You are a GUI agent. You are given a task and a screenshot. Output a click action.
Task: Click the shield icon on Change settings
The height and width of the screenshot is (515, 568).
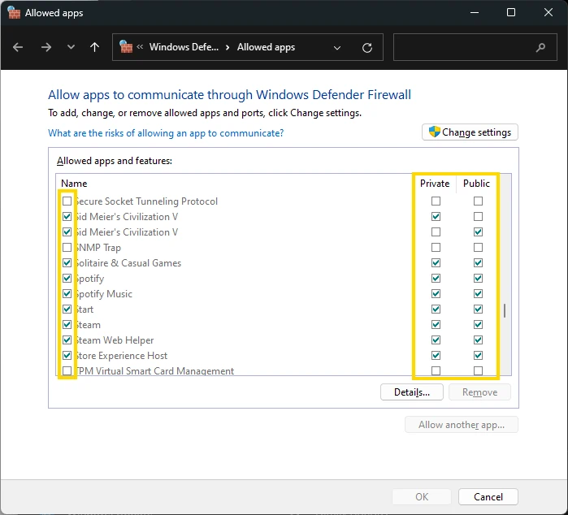click(434, 132)
